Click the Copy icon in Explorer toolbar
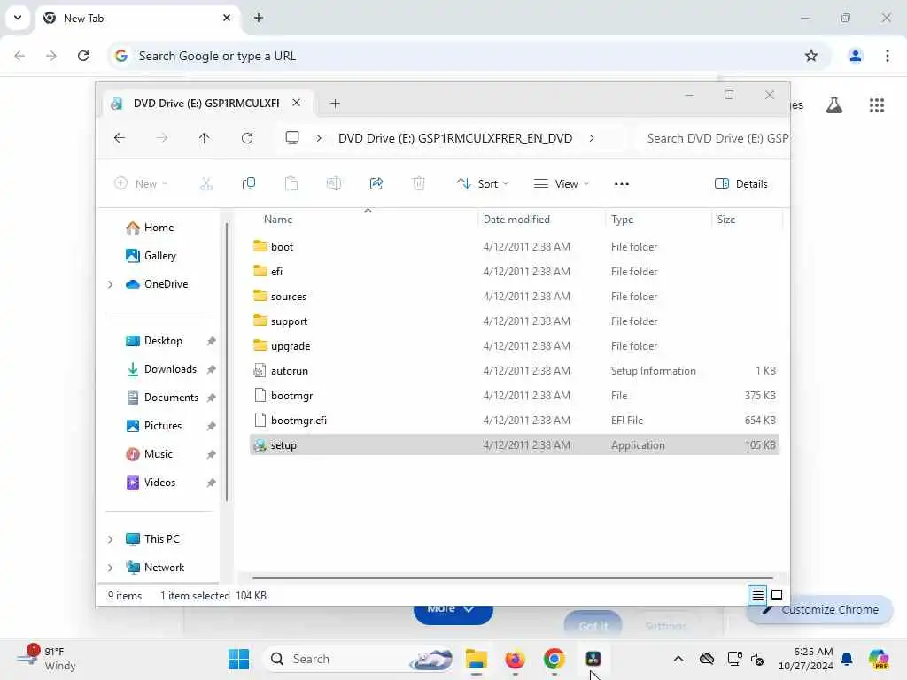The height and width of the screenshot is (680, 907). tap(249, 184)
